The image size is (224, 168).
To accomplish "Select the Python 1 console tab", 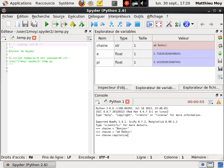I will [x=116, y=102].
